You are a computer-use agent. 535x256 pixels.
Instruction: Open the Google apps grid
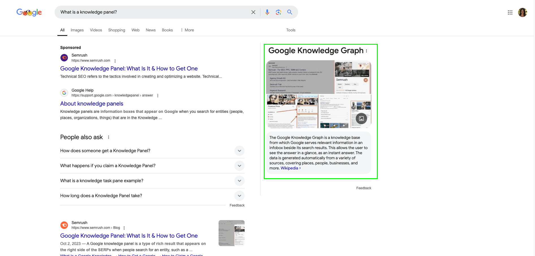(510, 12)
